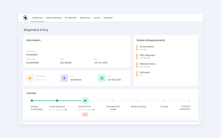Click the Vessel Arrival ship icon
The image size is (221, 138).
pos(85,100)
